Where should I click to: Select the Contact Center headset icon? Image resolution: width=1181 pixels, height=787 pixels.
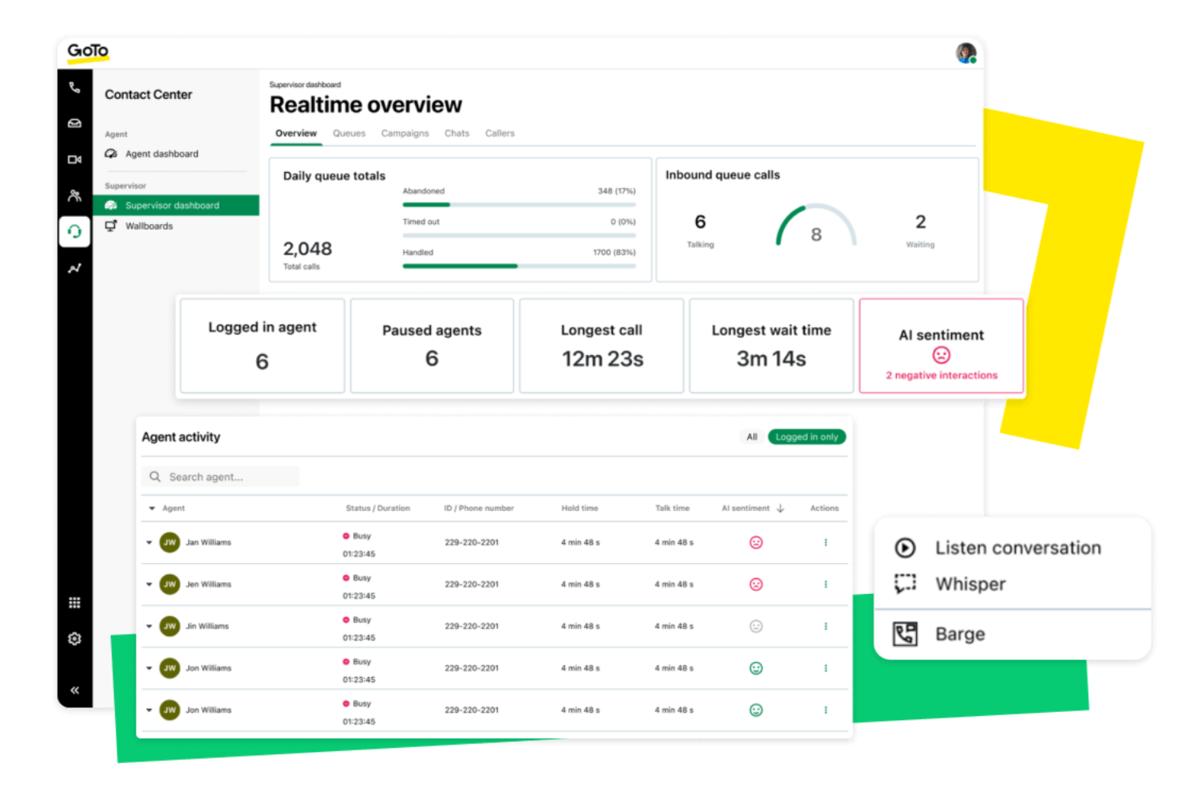pos(74,232)
